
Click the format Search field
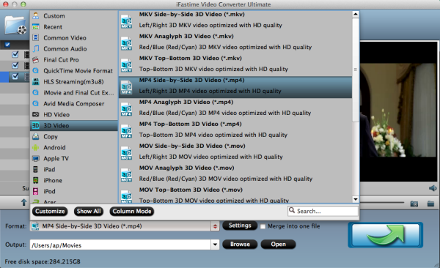point(323,211)
